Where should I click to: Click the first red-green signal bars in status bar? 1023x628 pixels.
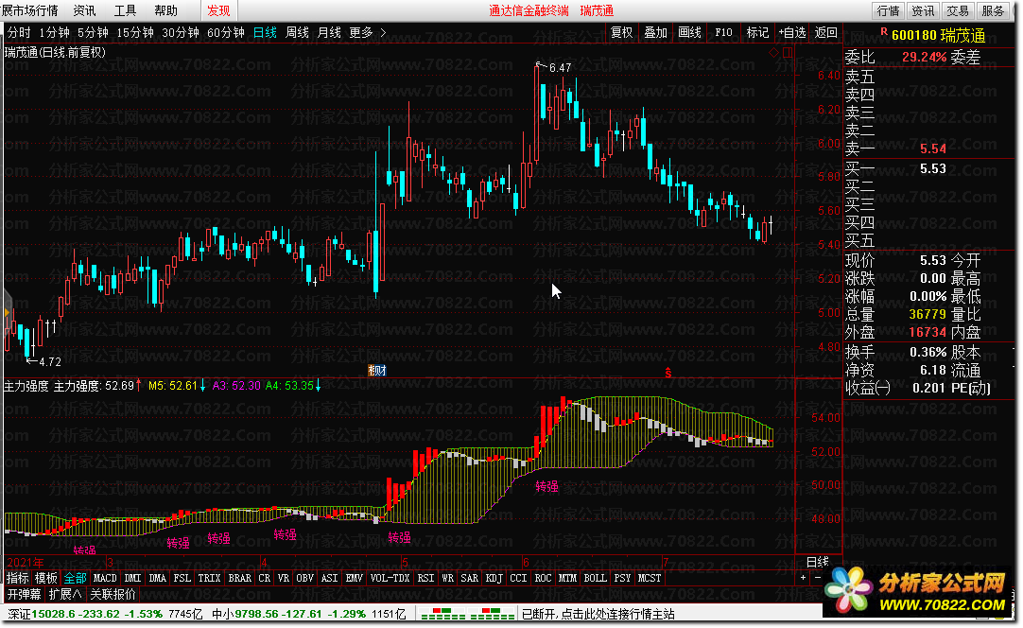coord(443,615)
